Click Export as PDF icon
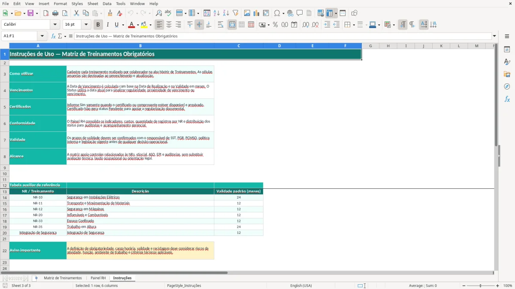This screenshot has height=289, width=515. 46,13
